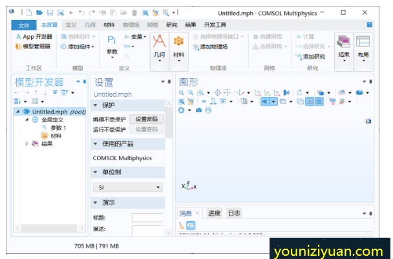Switch to the Results (结果) ribbon tab
393x259 pixels.
click(191, 25)
